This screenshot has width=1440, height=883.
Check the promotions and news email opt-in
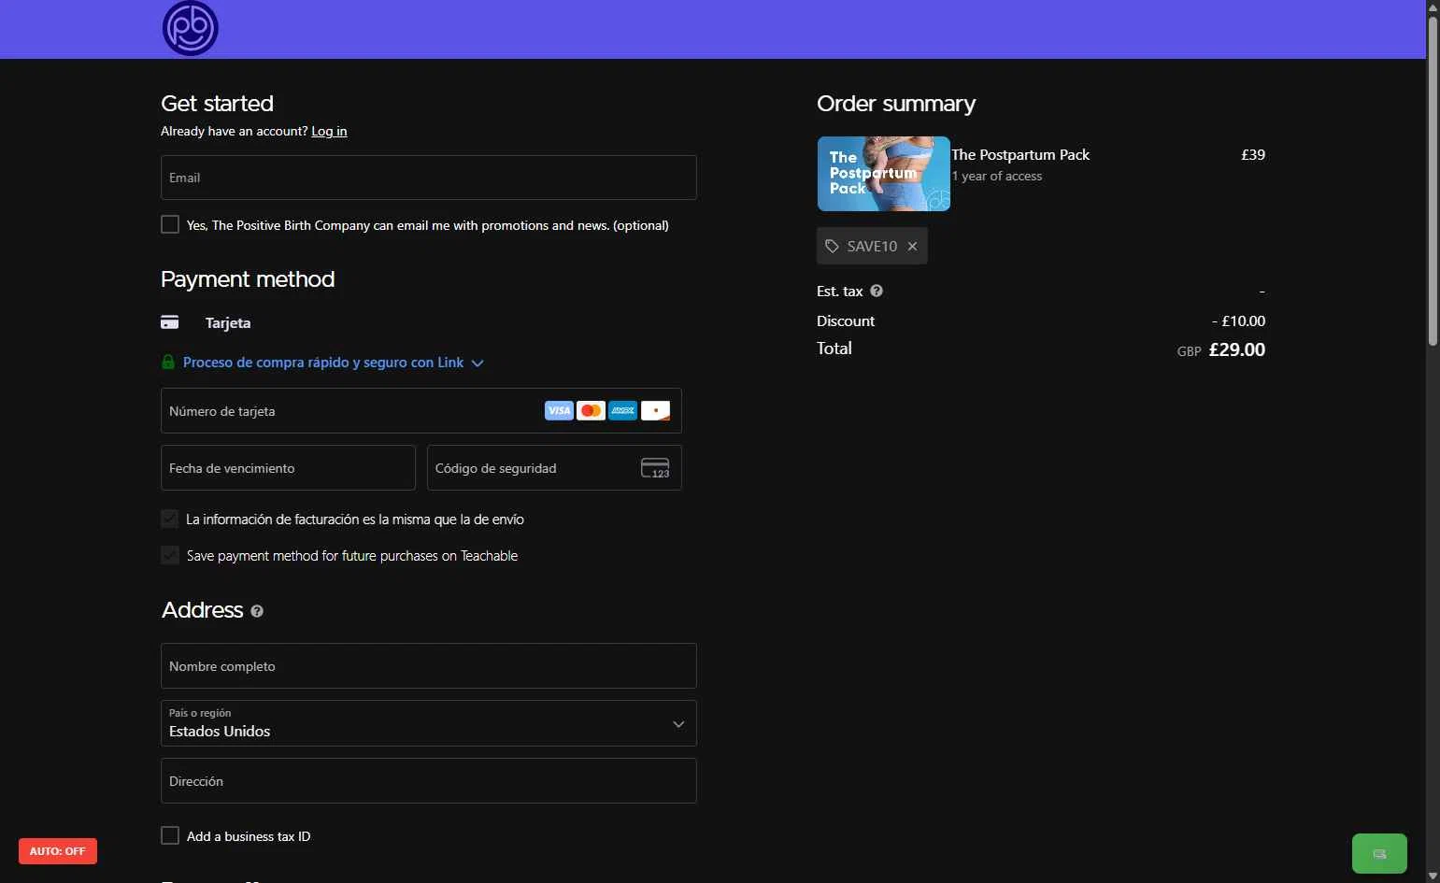[x=170, y=224]
